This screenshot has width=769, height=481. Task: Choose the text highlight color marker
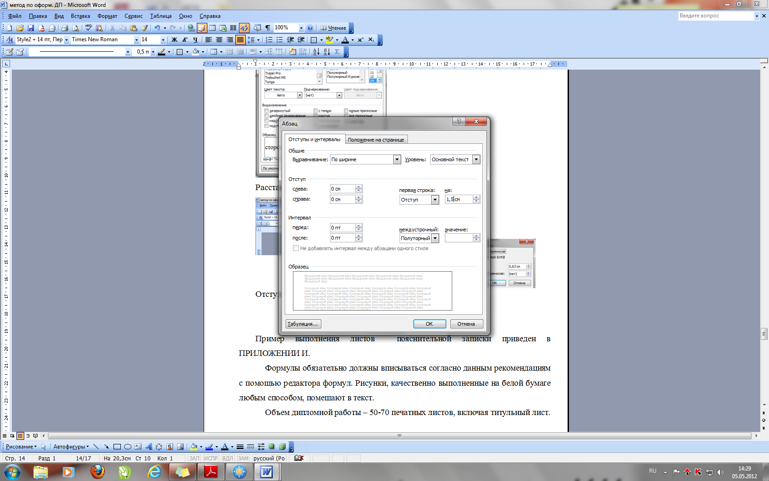[329, 40]
